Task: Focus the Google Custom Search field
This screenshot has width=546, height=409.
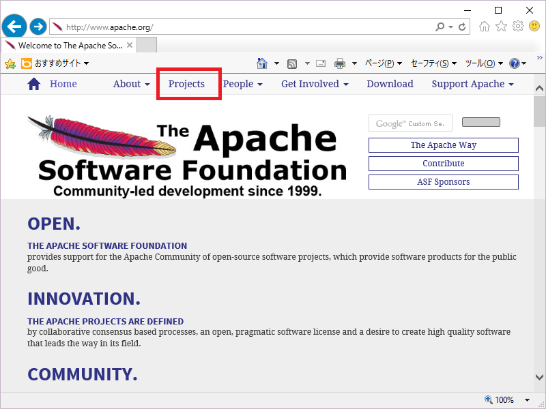Action: click(410, 123)
